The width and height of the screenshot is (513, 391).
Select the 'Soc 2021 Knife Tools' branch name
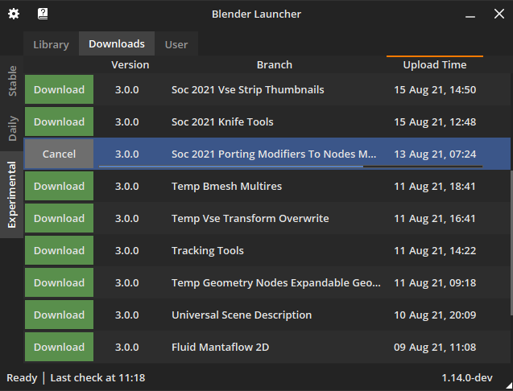click(x=222, y=121)
